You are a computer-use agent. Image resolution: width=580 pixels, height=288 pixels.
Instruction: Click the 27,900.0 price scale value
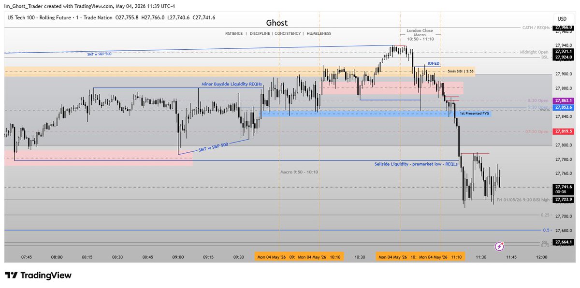[x=564, y=74]
